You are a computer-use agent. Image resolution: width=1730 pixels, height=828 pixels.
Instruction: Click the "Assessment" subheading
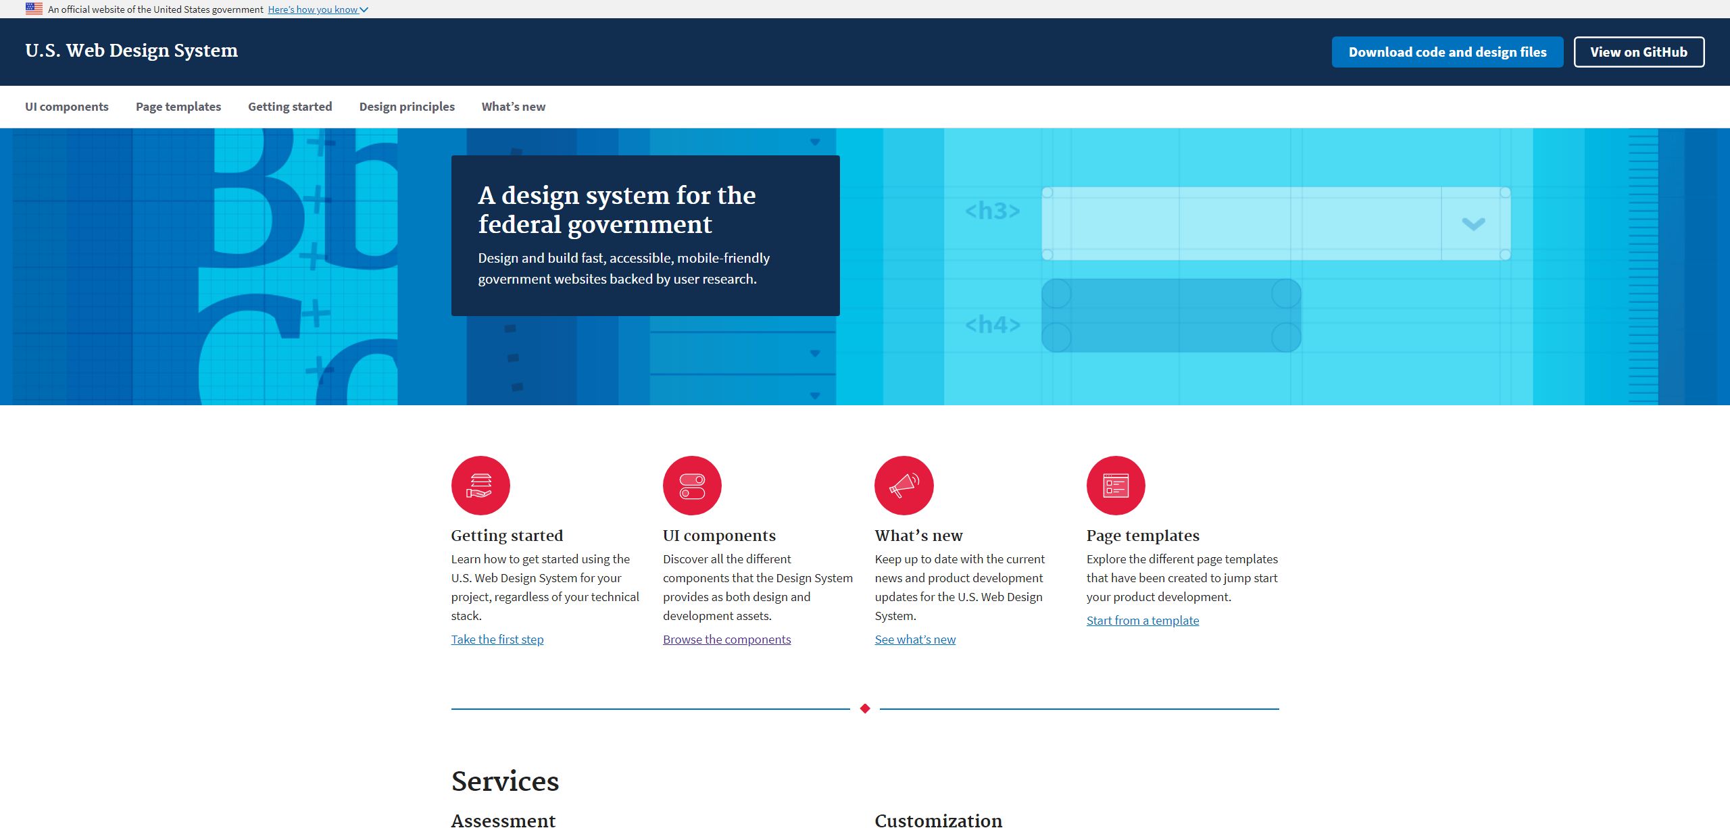tap(503, 820)
